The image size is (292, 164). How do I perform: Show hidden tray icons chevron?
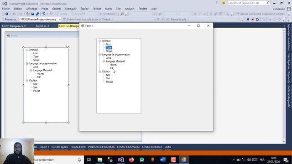[x=233, y=160]
